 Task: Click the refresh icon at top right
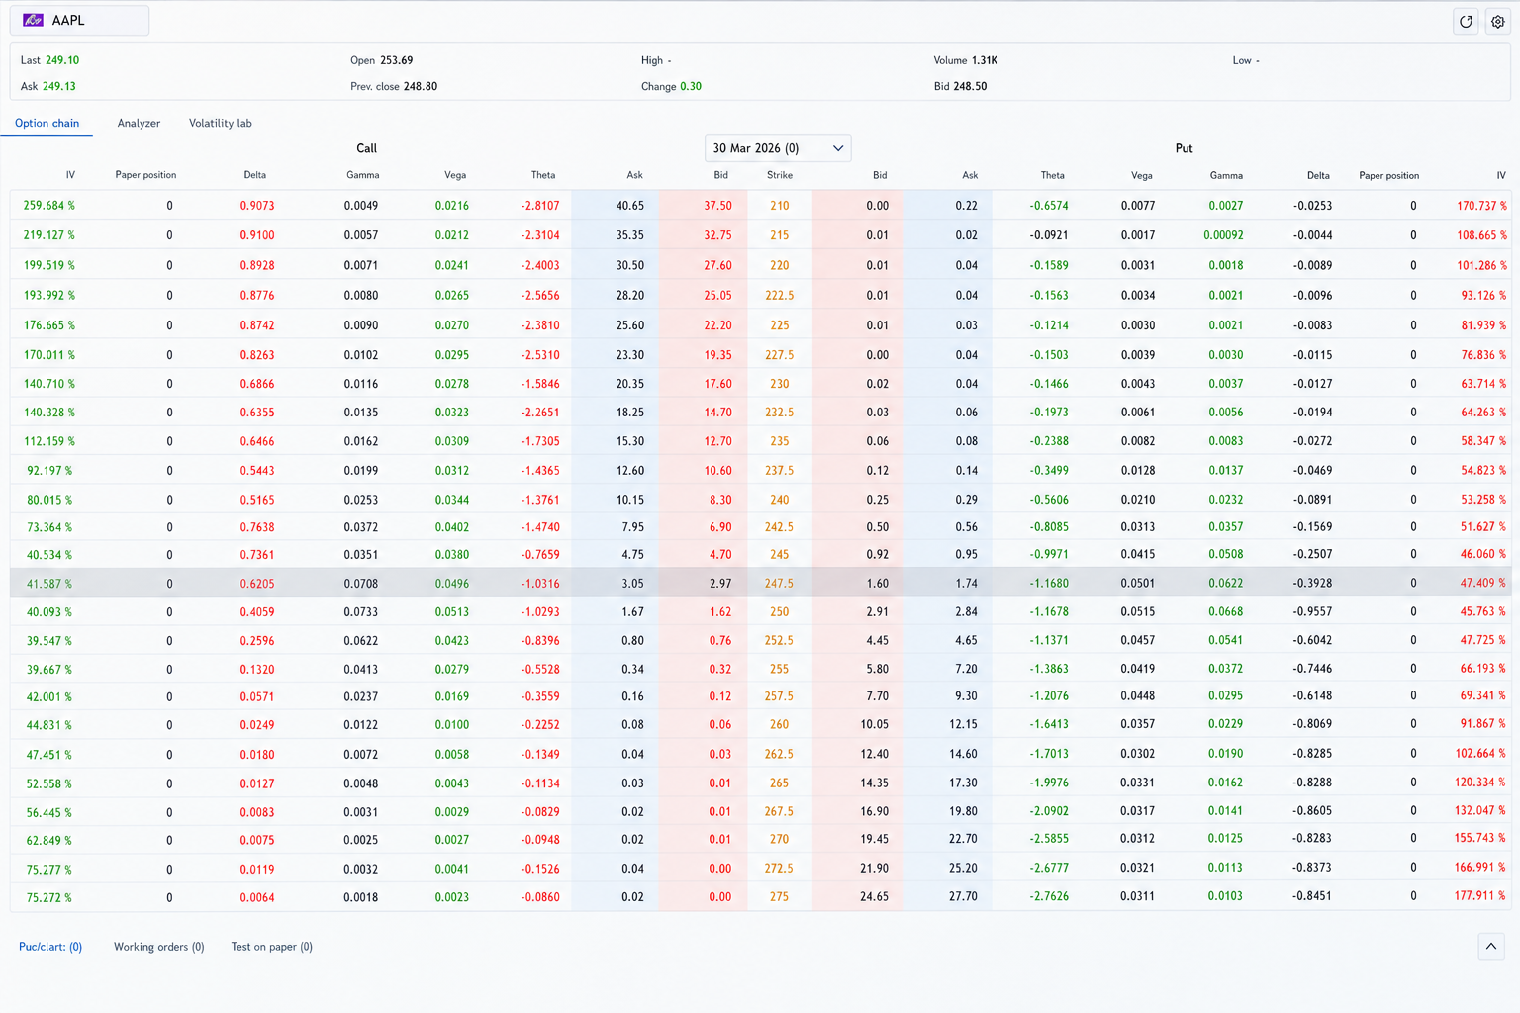pyautogui.click(x=1466, y=21)
